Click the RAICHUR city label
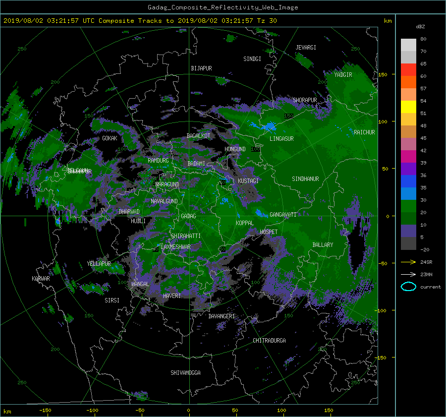This screenshot has height=417, width=446. coord(364,132)
